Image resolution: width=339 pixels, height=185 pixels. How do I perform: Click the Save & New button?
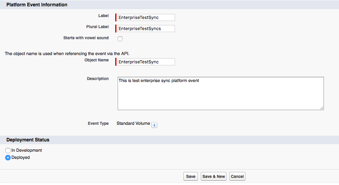click(x=213, y=176)
